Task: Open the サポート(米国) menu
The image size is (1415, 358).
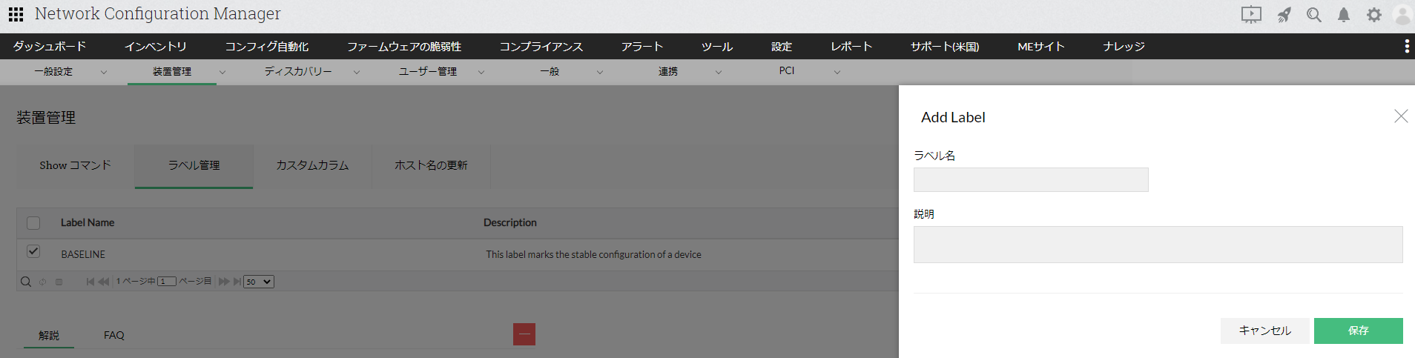Action: pyautogui.click(x=945, y=47)
